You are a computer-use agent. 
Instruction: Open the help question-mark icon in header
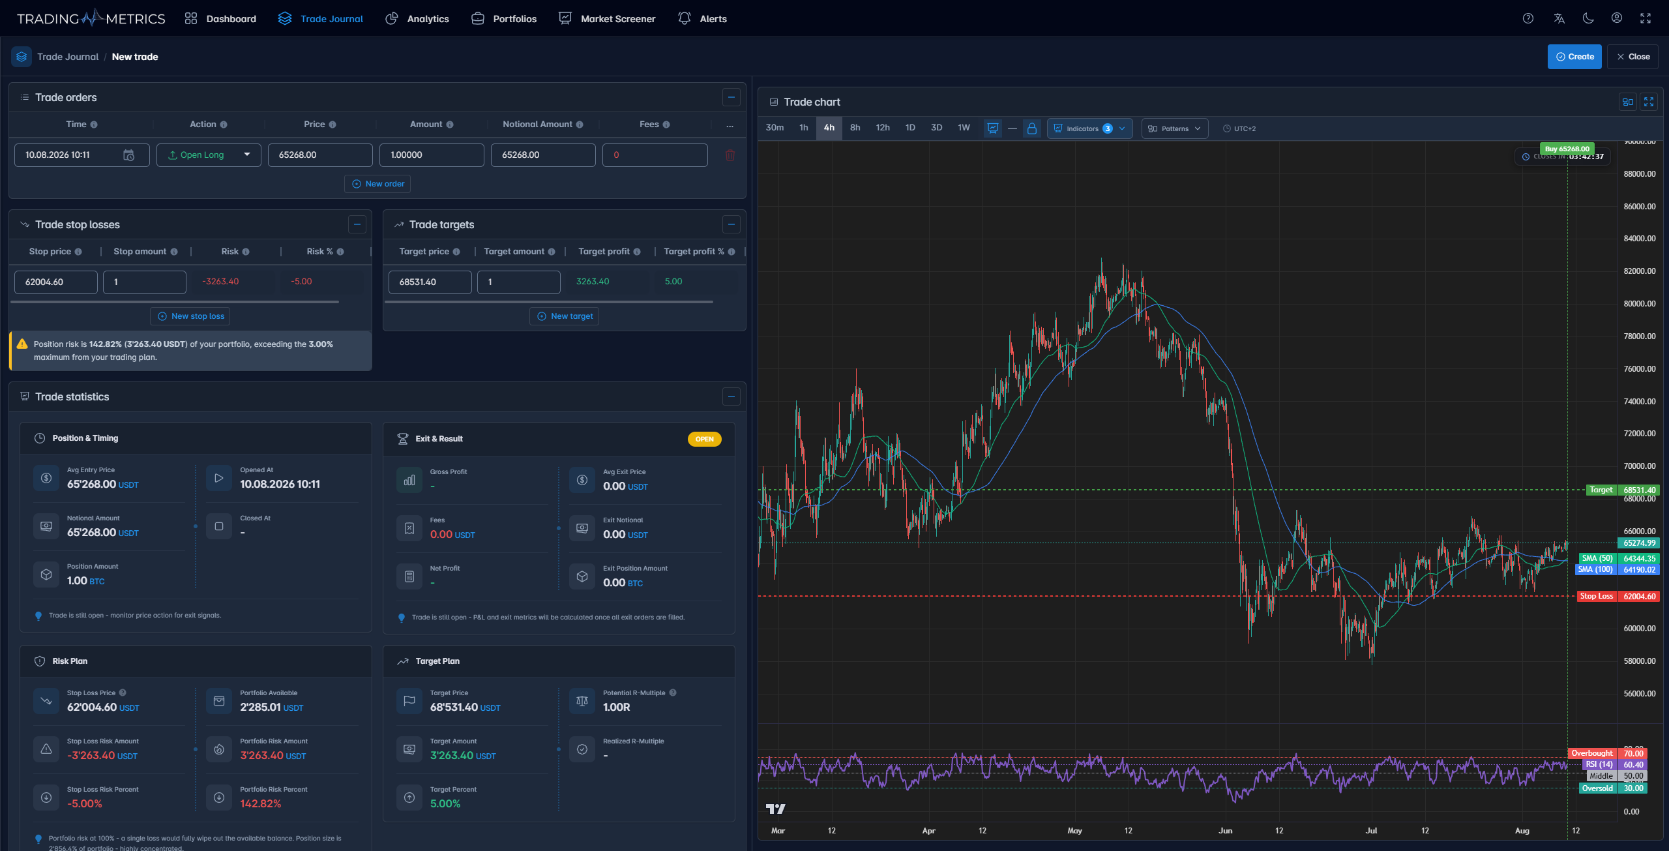click(1528, 18)
